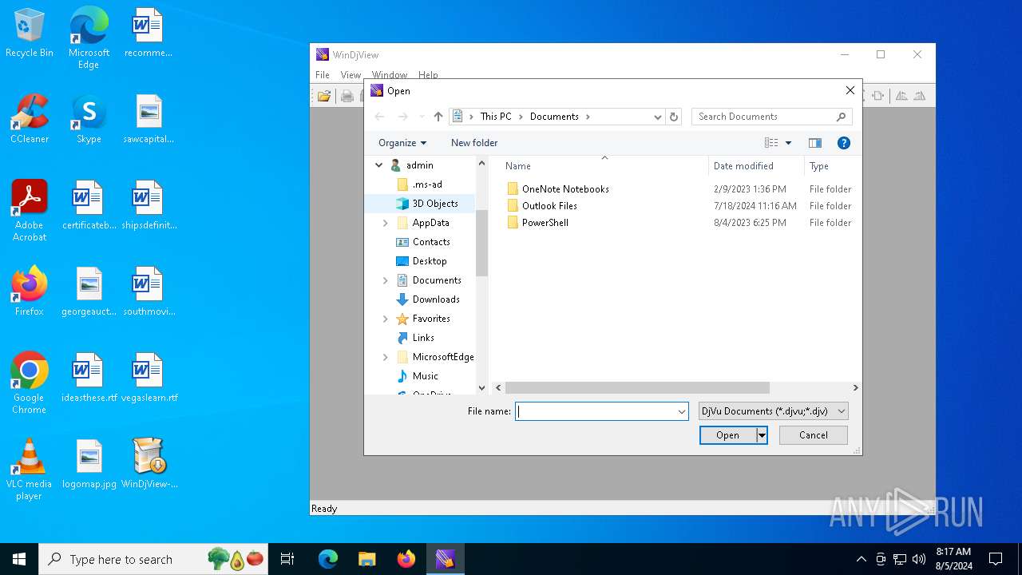Screen dimensions: 1022x575
Task: Click the File name input field
Action: pyautogui.click(x=595, y=411)
